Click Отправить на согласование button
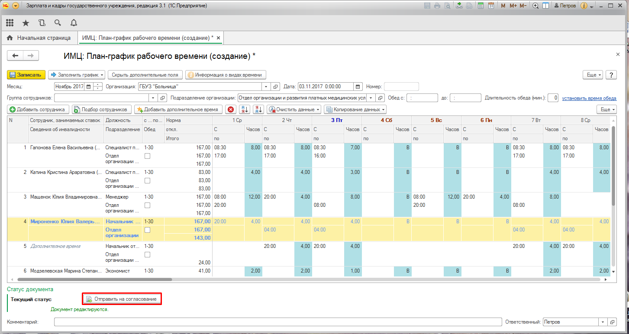Screen dimensions: 629x334 122,299
